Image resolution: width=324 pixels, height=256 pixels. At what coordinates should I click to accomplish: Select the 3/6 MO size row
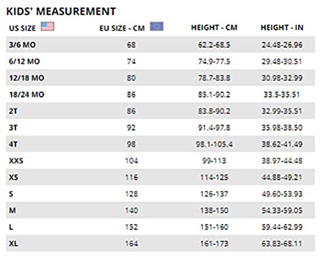point(160,45)
